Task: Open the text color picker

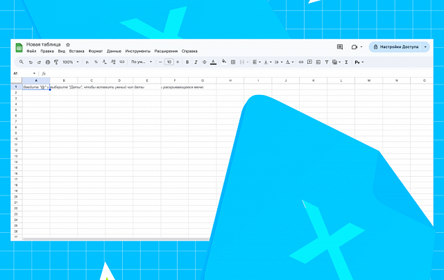Action: coord(213,62)
